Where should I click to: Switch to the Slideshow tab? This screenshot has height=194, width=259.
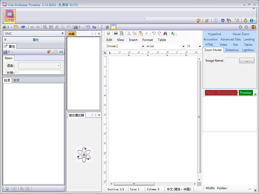[232, 50]
